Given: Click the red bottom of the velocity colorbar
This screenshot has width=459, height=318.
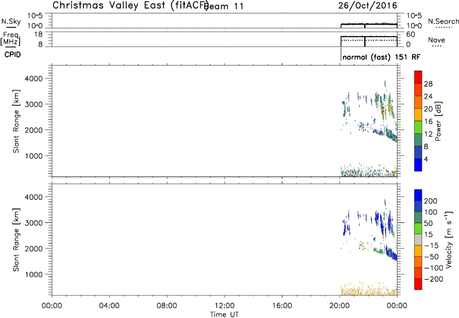Looking at the screenshot, I should pyautogui.click(x=418, y=284).
